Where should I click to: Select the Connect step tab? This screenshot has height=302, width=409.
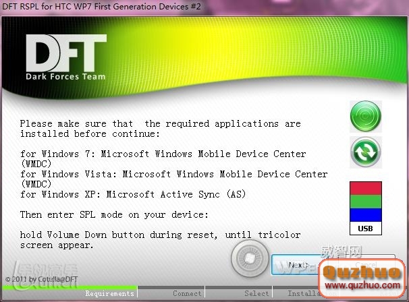click(187, 293)
